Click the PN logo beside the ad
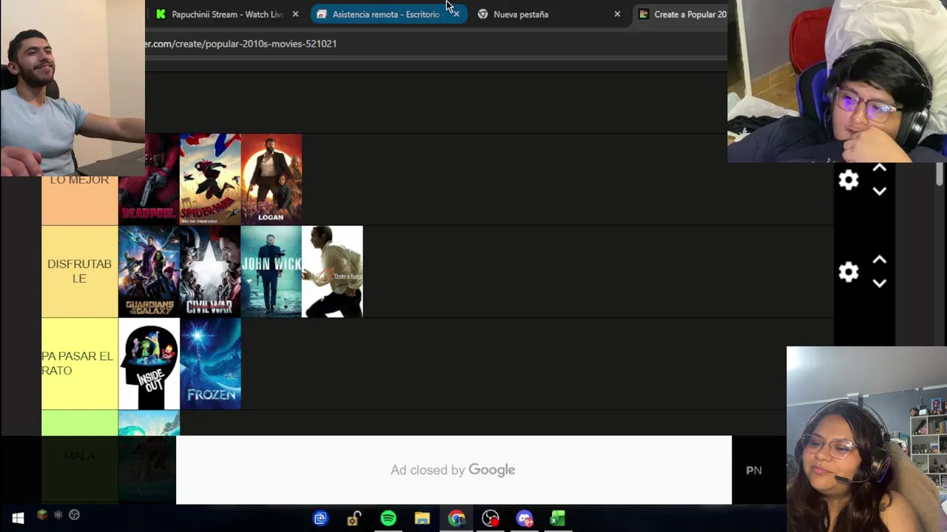Image resolution: width=947 pixels, height=532 pixels. (x=754, y=470)
